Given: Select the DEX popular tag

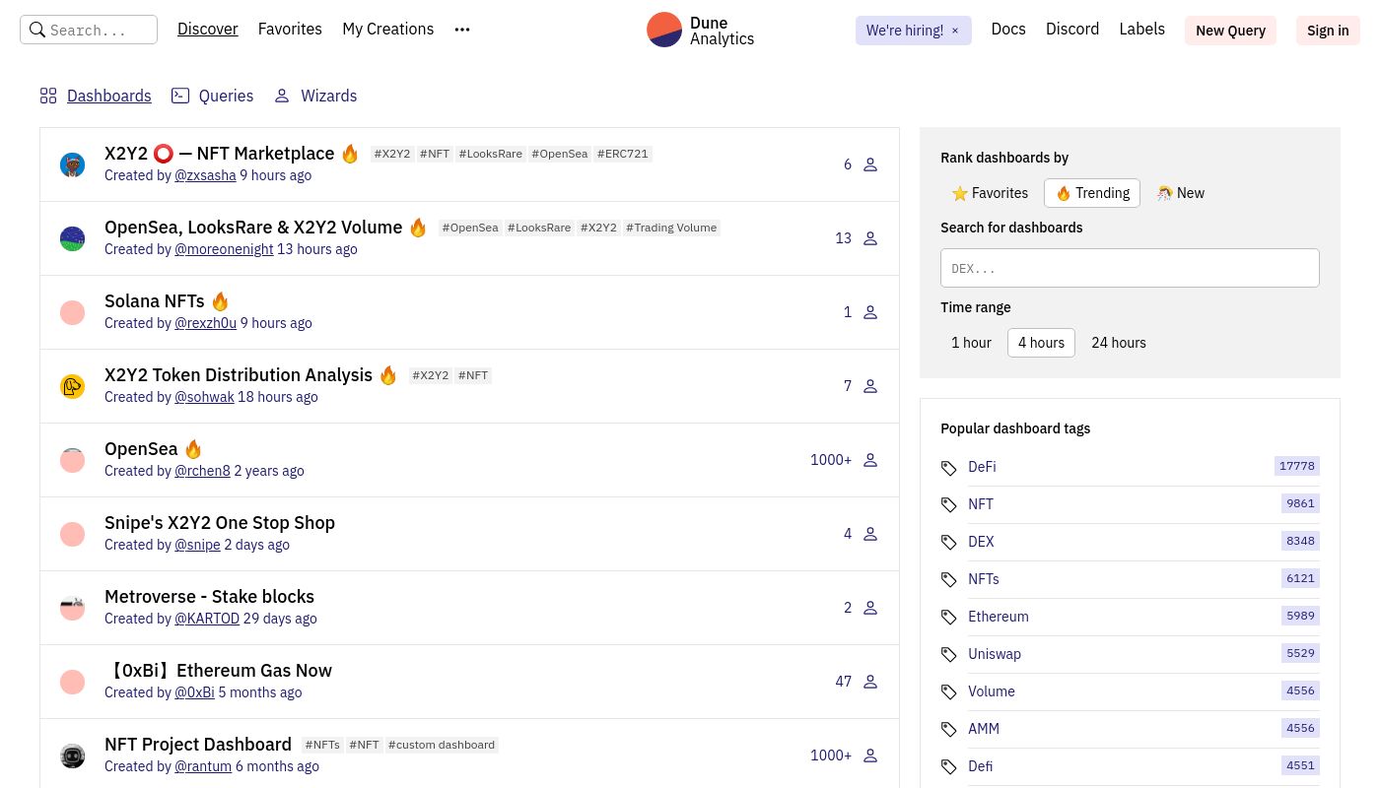Looking at the screenshot, I should [981, 542].
